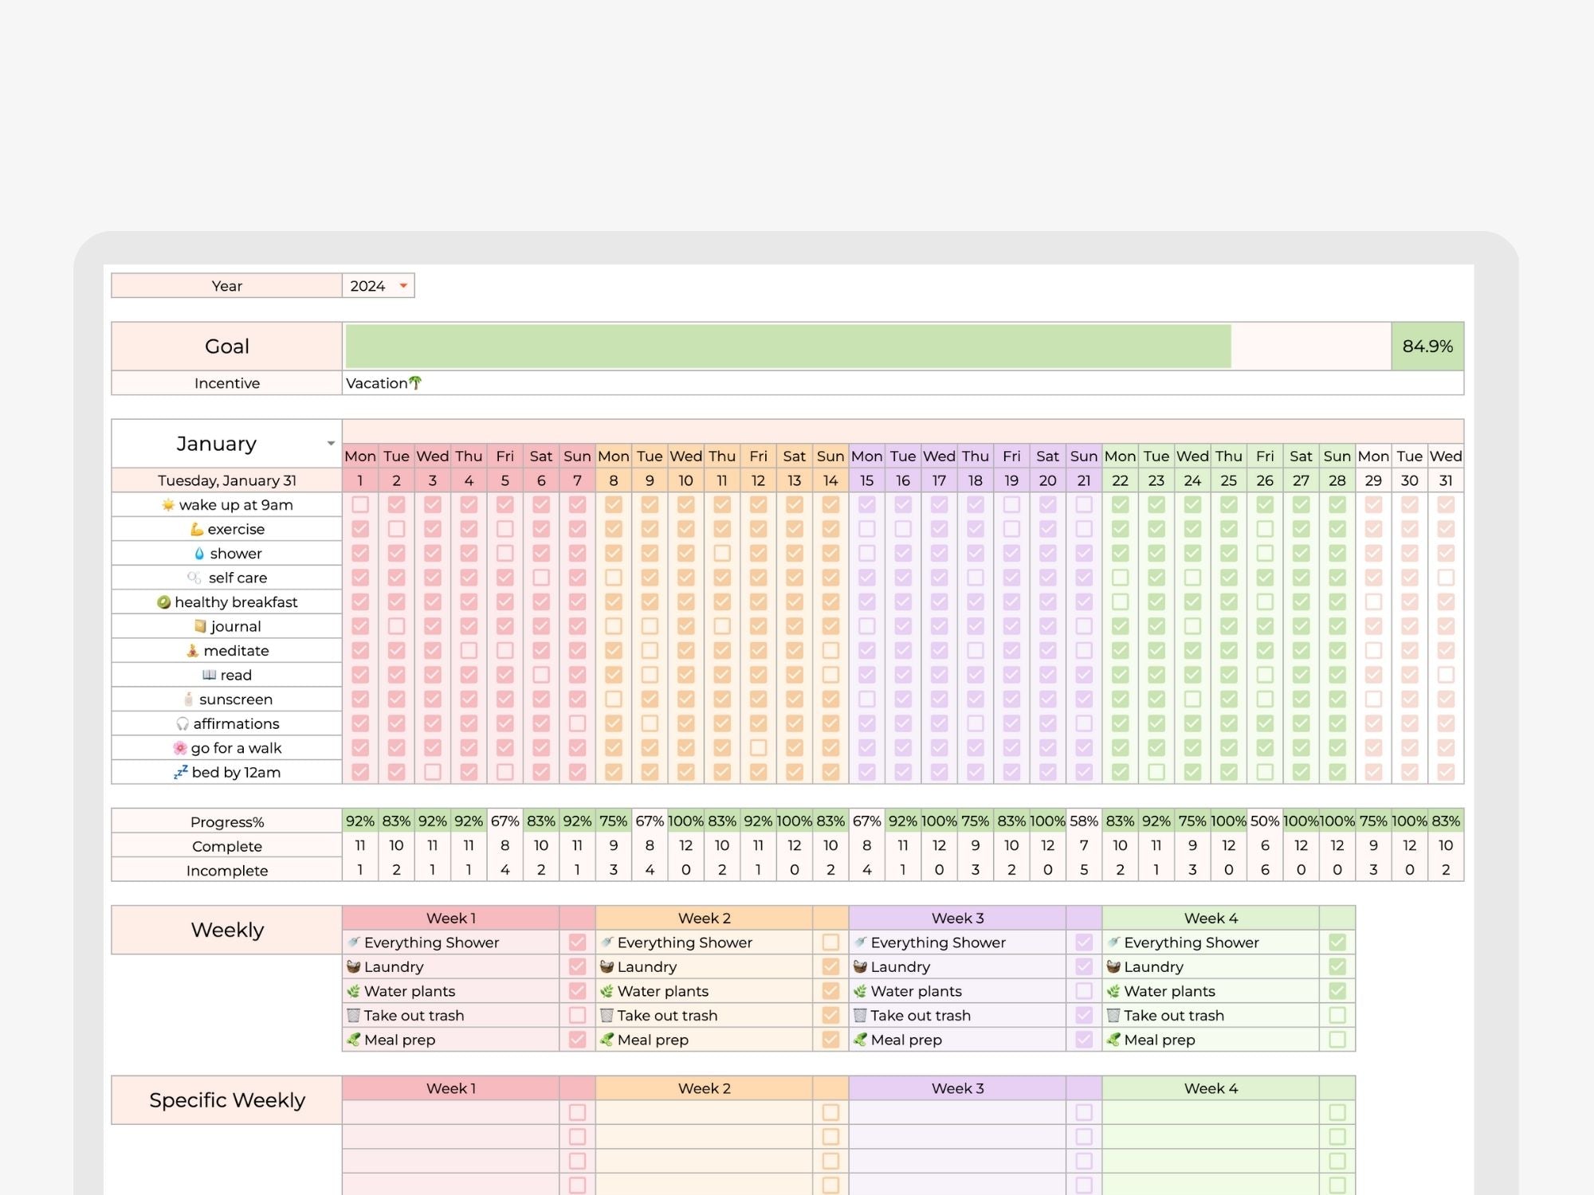
Task: Select the Week 1 header under Specific Weekly
Action: pos(450,1088)
